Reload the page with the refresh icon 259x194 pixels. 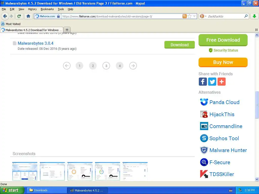[x=19, y=16]
